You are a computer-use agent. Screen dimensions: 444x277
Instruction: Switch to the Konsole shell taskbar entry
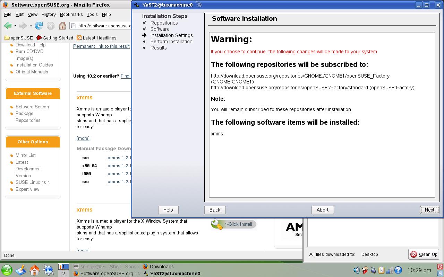107,267
